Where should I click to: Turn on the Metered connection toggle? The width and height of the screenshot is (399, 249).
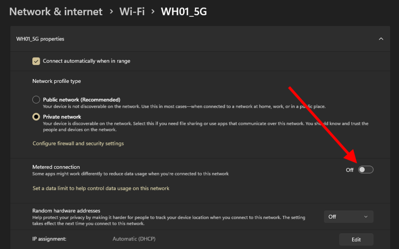coord(366,170)
